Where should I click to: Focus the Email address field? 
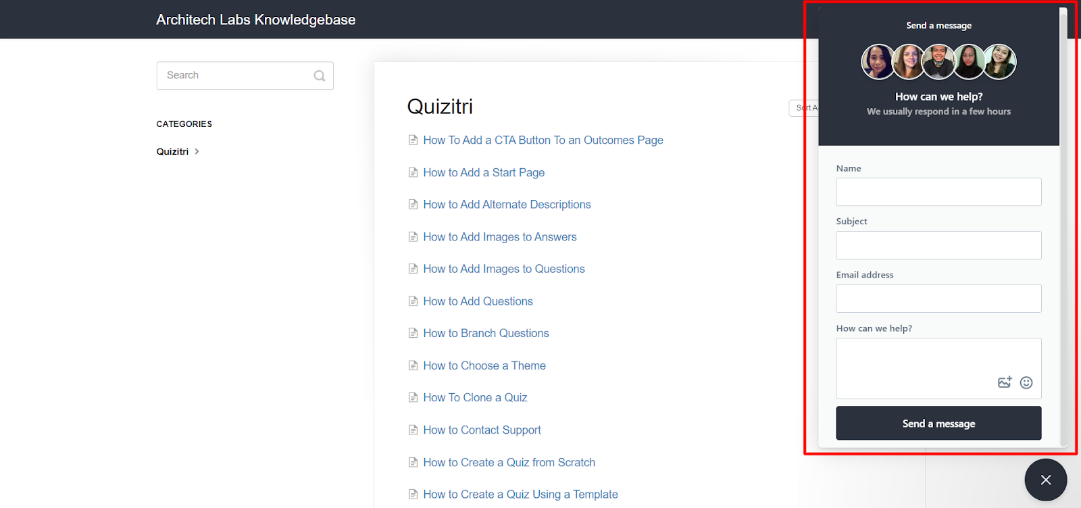click(x=938, y=299)
